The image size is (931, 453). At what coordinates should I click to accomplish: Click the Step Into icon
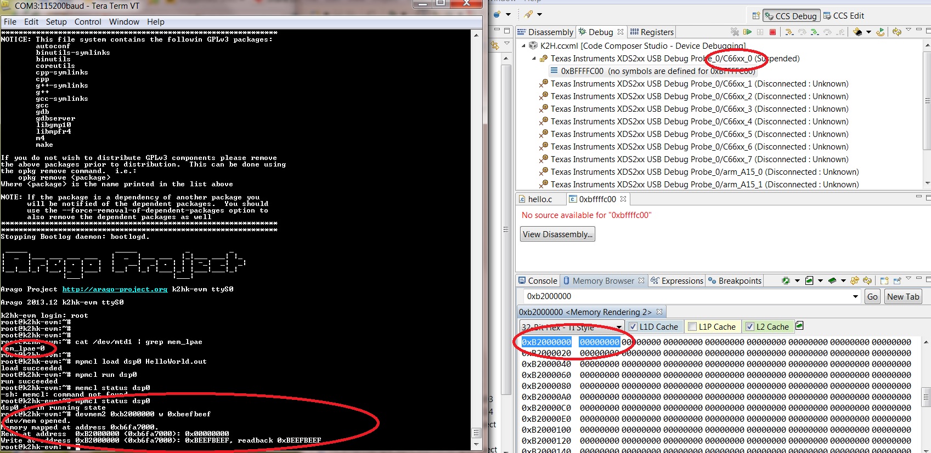(x=789, y=32)
